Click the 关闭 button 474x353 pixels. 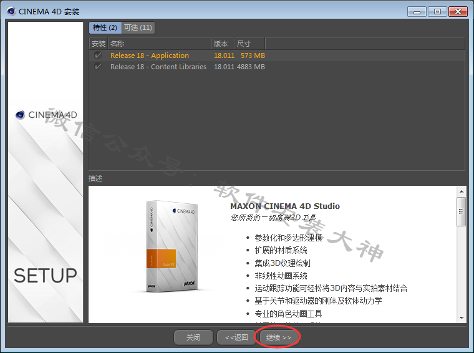193,337
